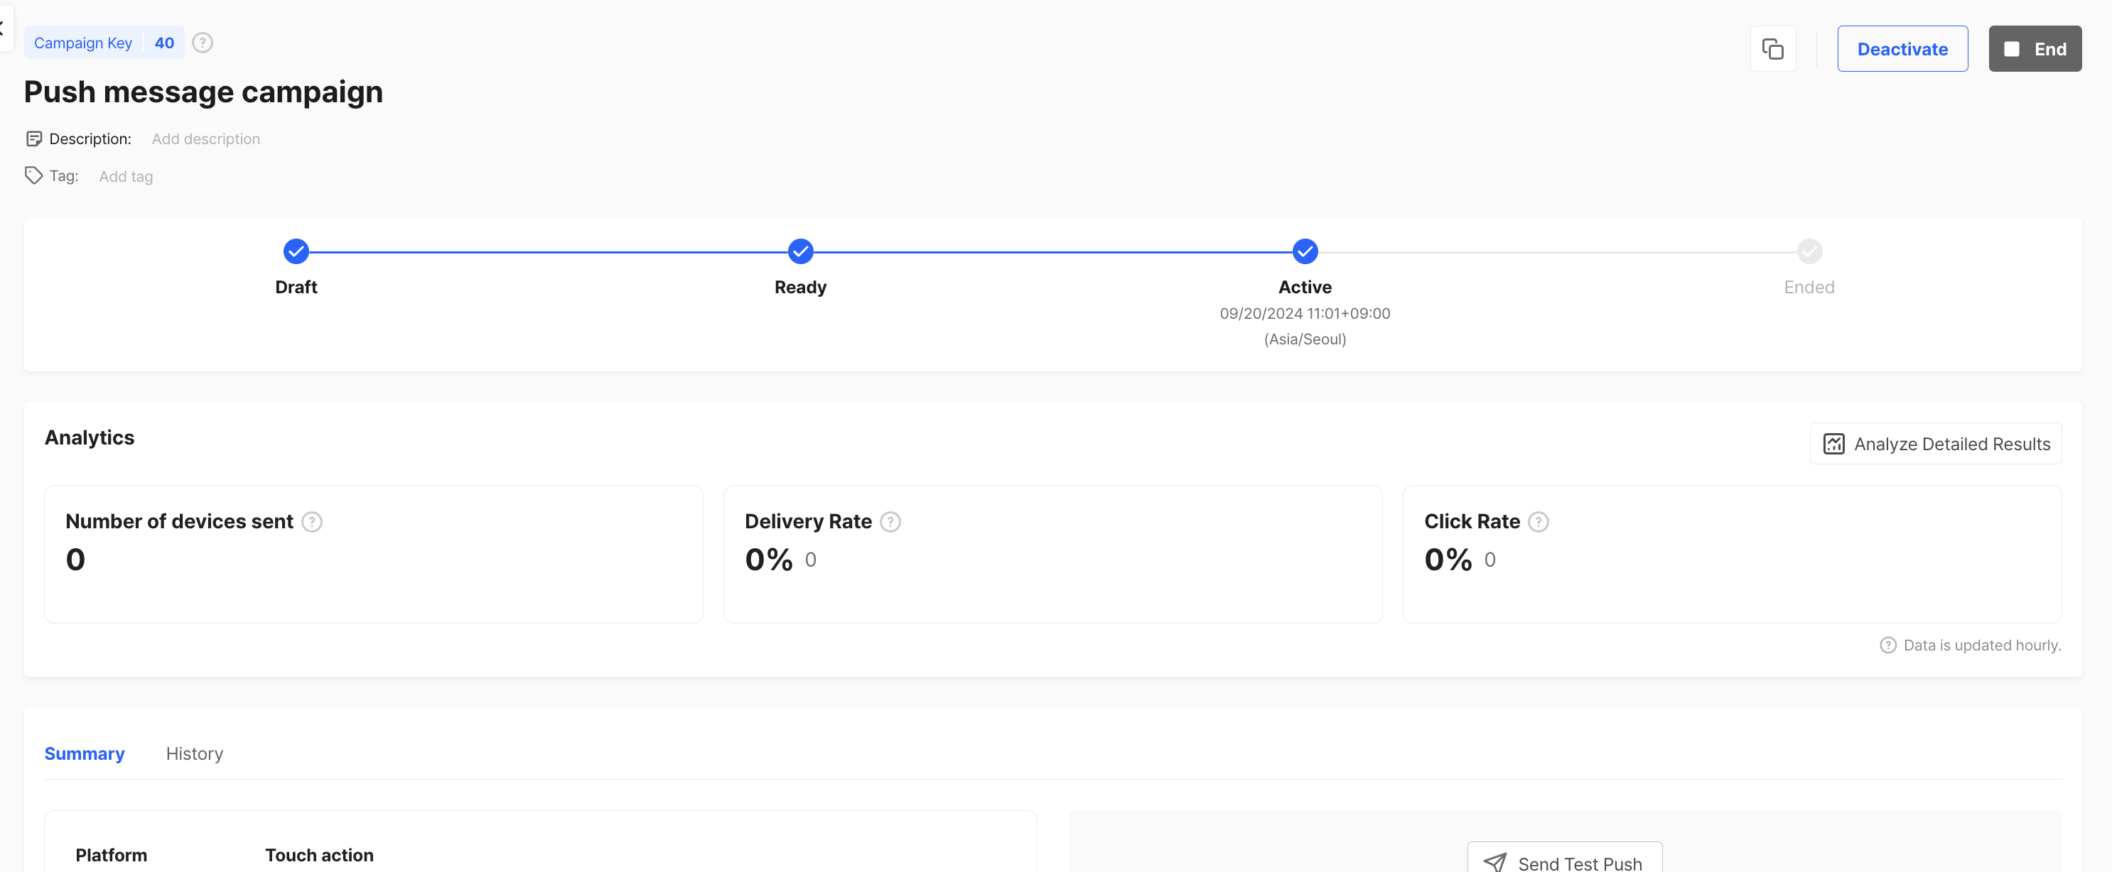Select the Summary tab
Image resolution: width=2112 pixels, height=872 pixels.
tap(85, 753)
